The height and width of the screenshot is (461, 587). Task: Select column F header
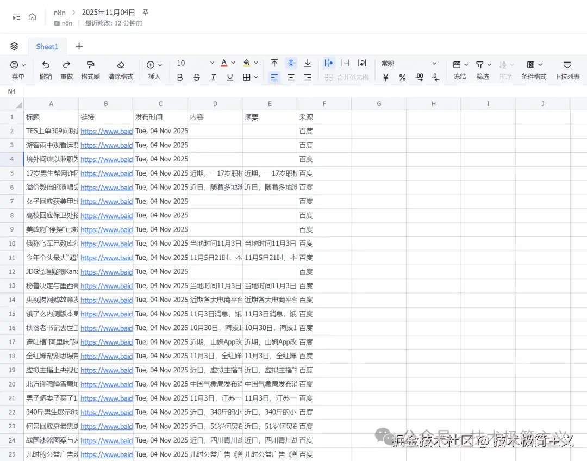(324, 104)
